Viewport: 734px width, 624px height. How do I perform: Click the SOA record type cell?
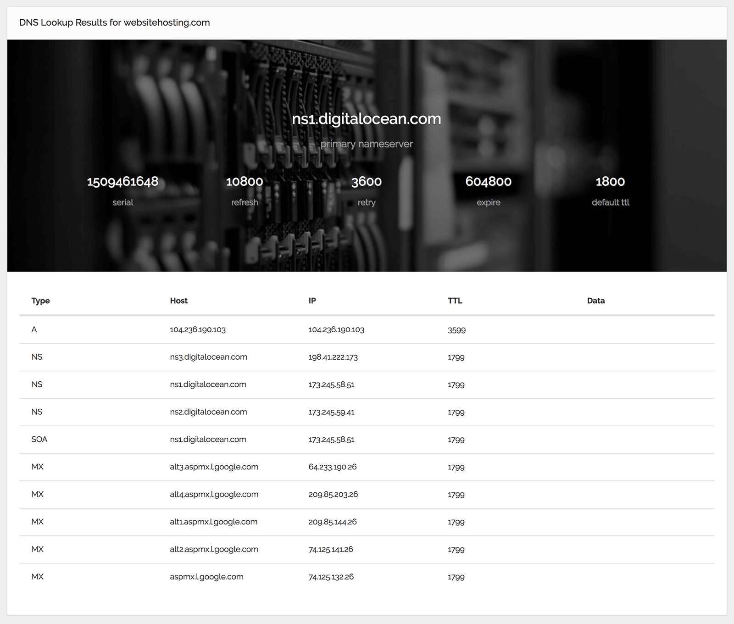[39, 440]
